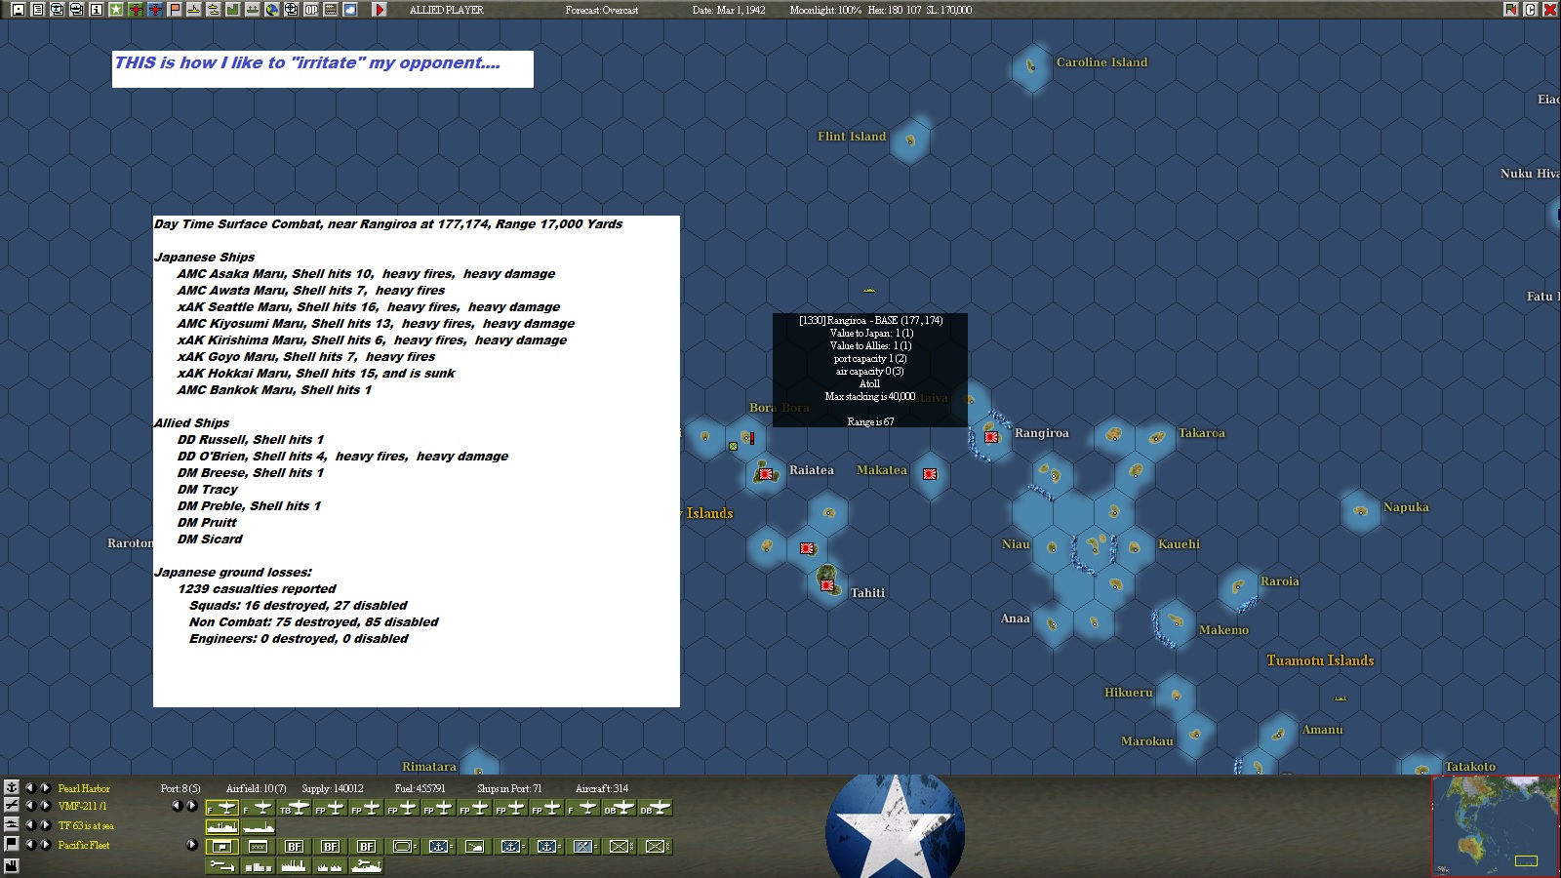Screen dimensions: 1561x878
Task: Page the land unit icon row right
Action: point(192,845)
